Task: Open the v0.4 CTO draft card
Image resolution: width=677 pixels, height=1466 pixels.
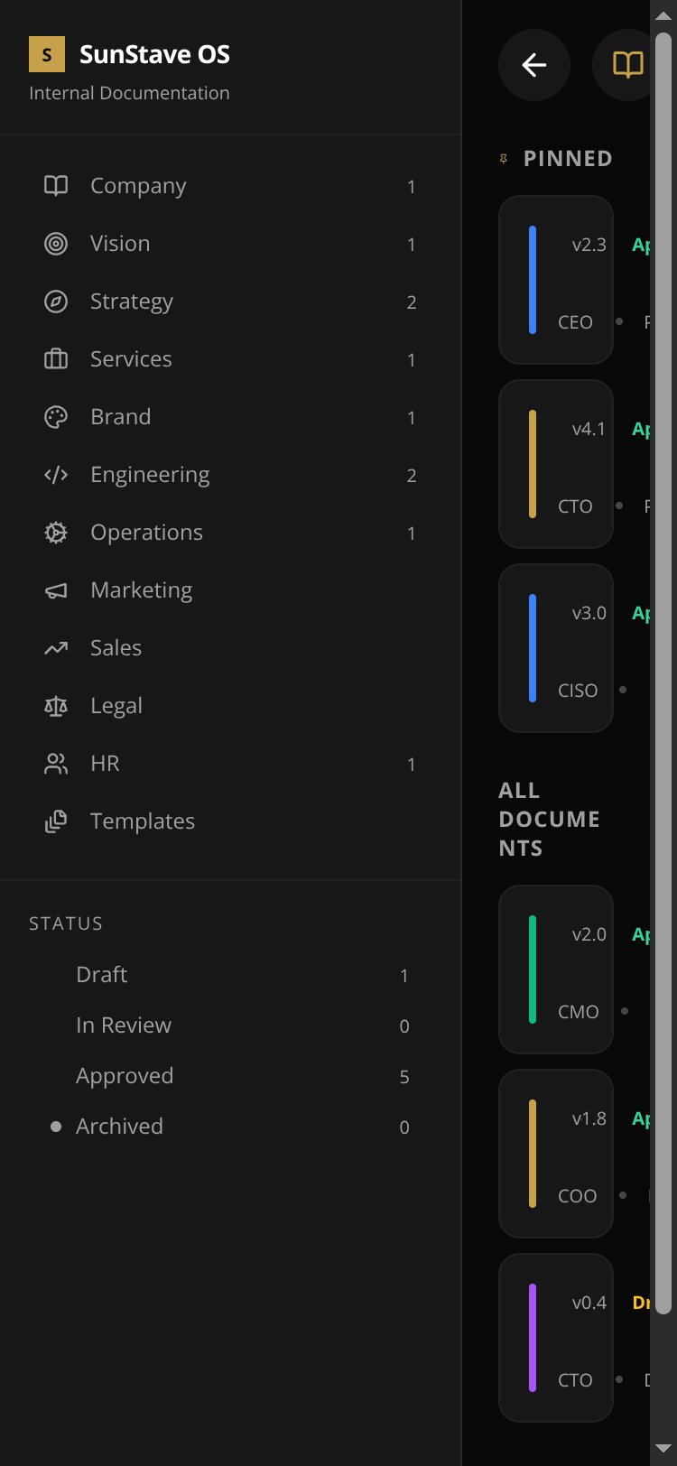Action: click(556, 1338)
